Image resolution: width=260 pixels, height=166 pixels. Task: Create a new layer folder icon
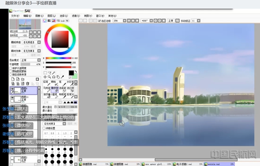pyautogui.click(x=23, y=79)
